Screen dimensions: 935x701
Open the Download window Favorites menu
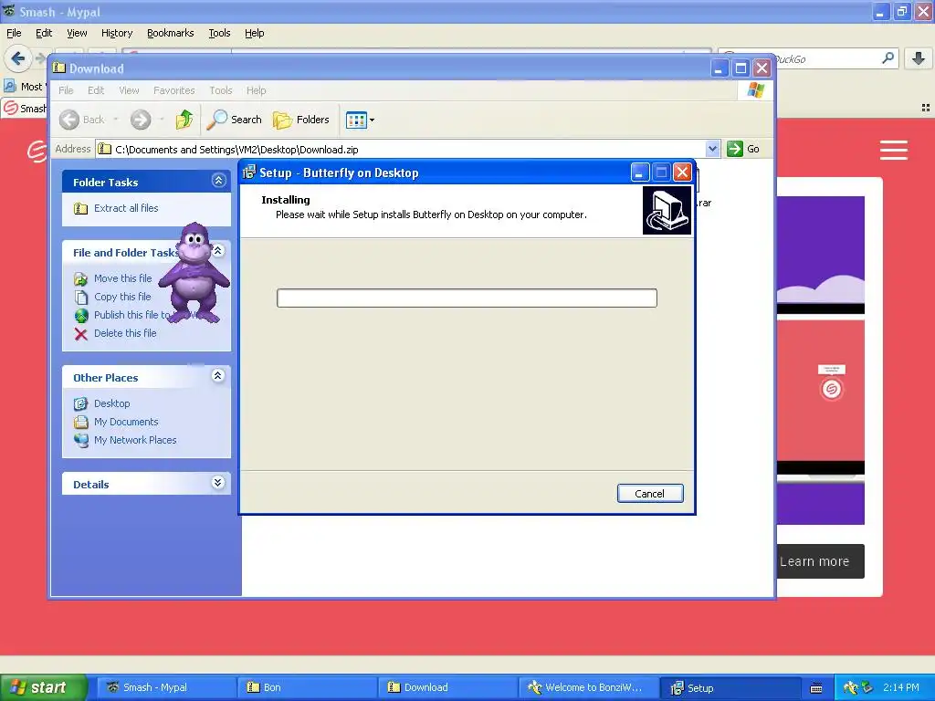[x=174, y=90]
